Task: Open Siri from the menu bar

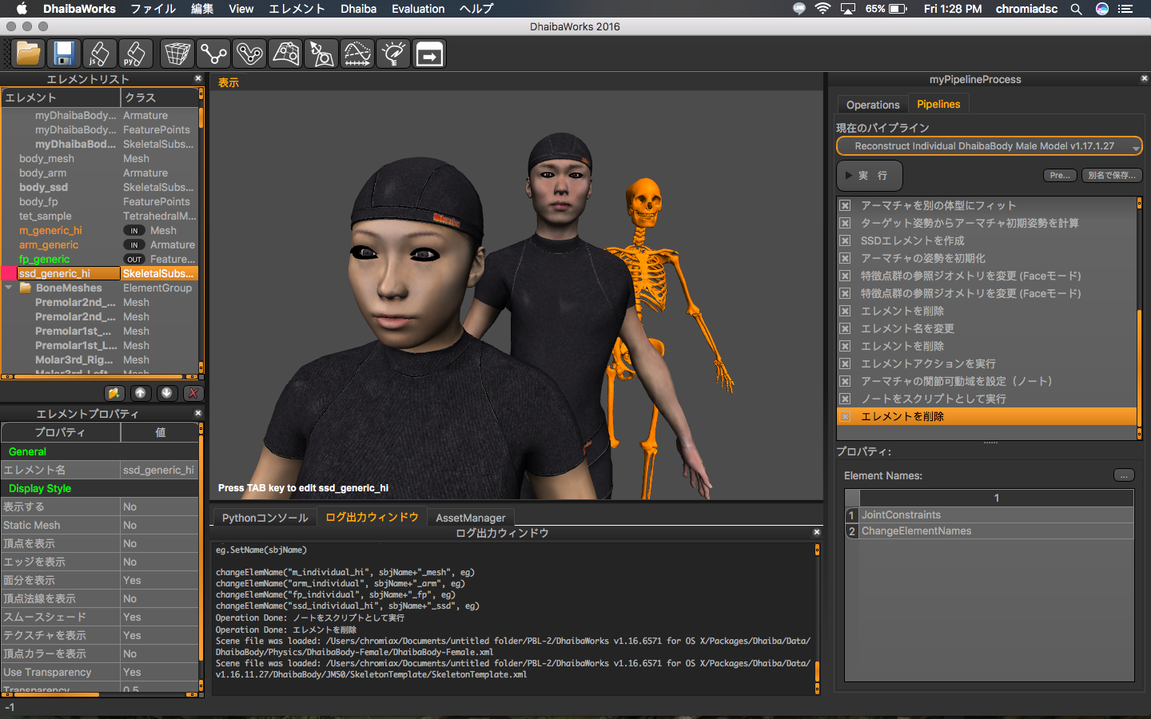Action: point(1102,9)
